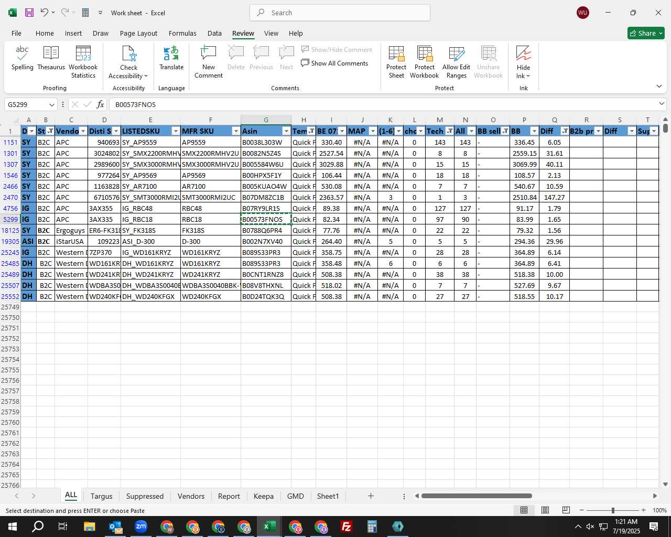Viewport: 671px width, 537px height.
Task: Open the BB column filter dropdown
Action: coord(534,131)
